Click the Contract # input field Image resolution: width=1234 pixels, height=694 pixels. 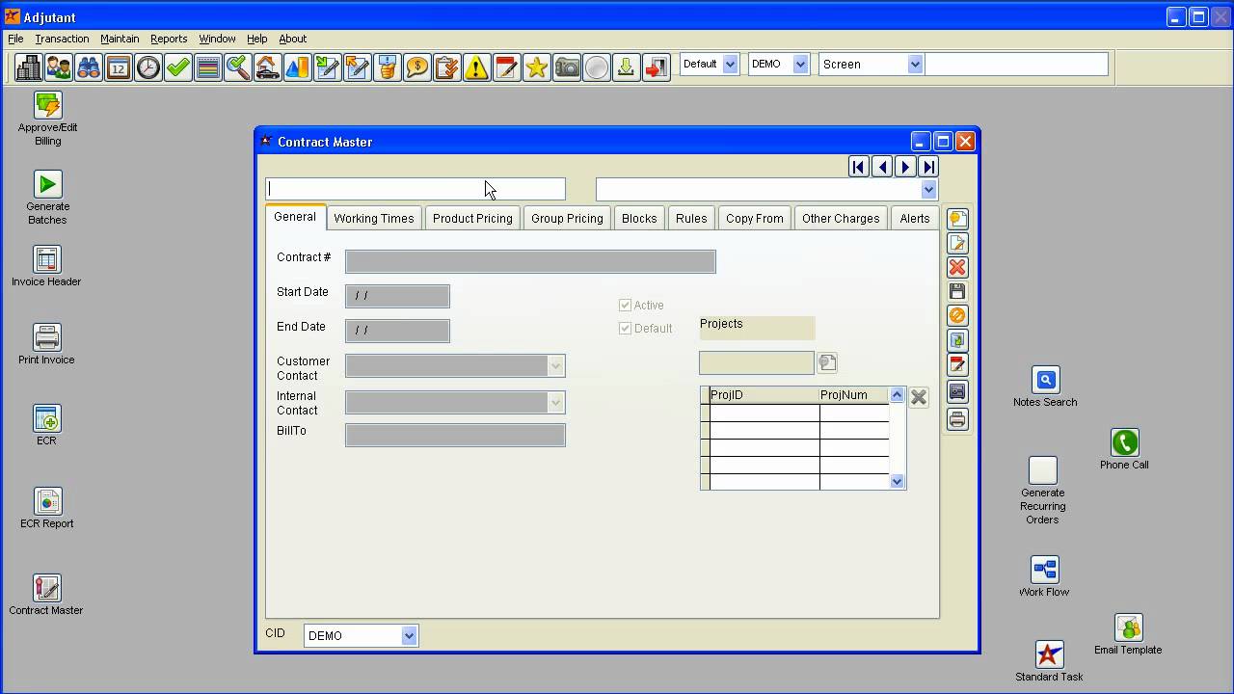[530, 261]
